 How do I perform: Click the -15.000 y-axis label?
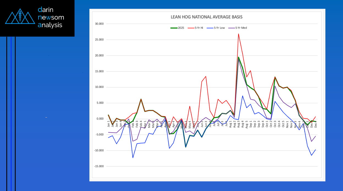tap(98, 167)
